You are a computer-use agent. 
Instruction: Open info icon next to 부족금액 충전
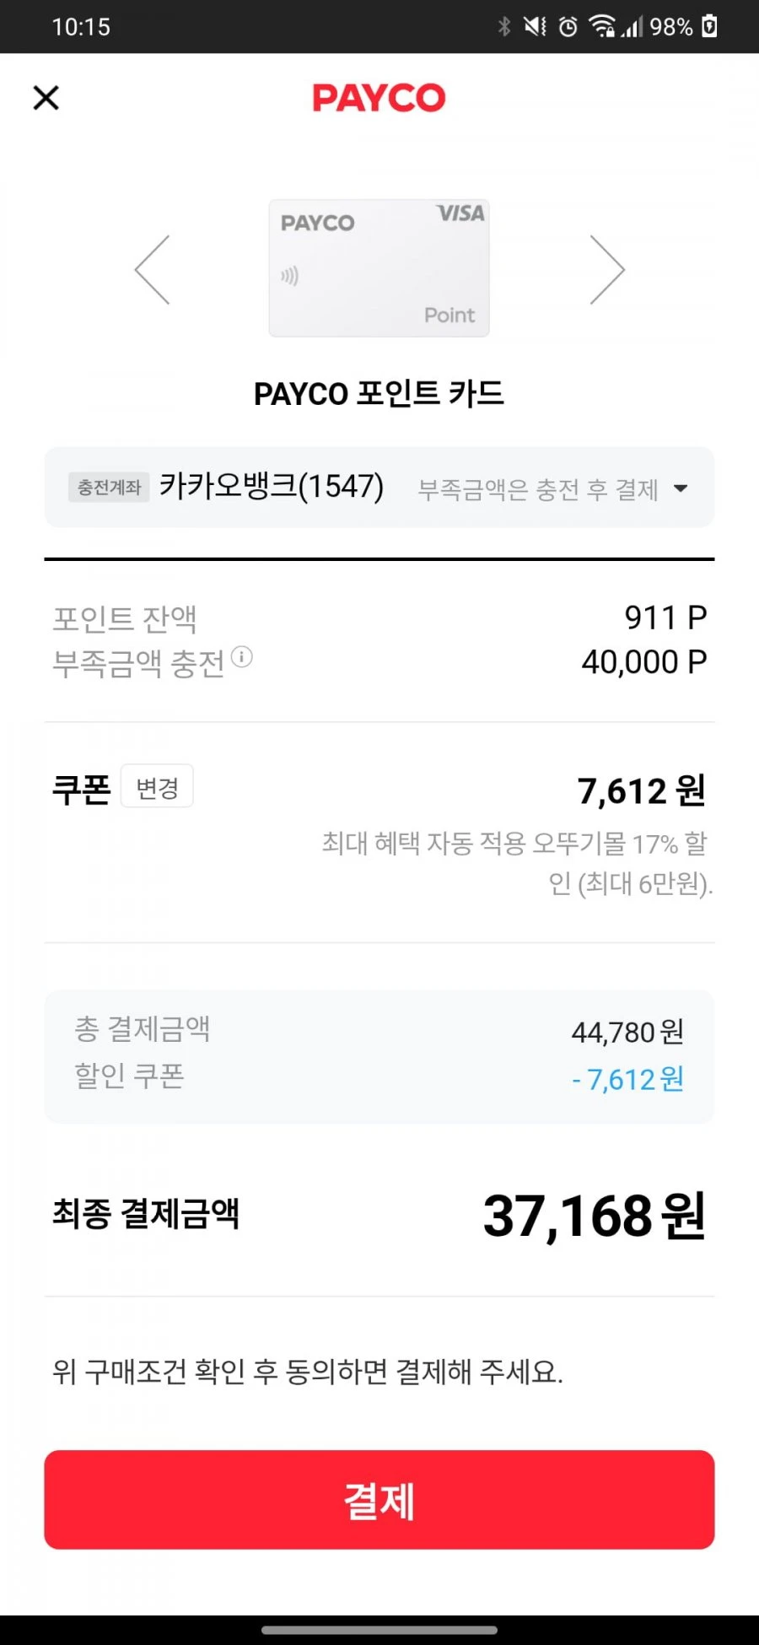242,656
